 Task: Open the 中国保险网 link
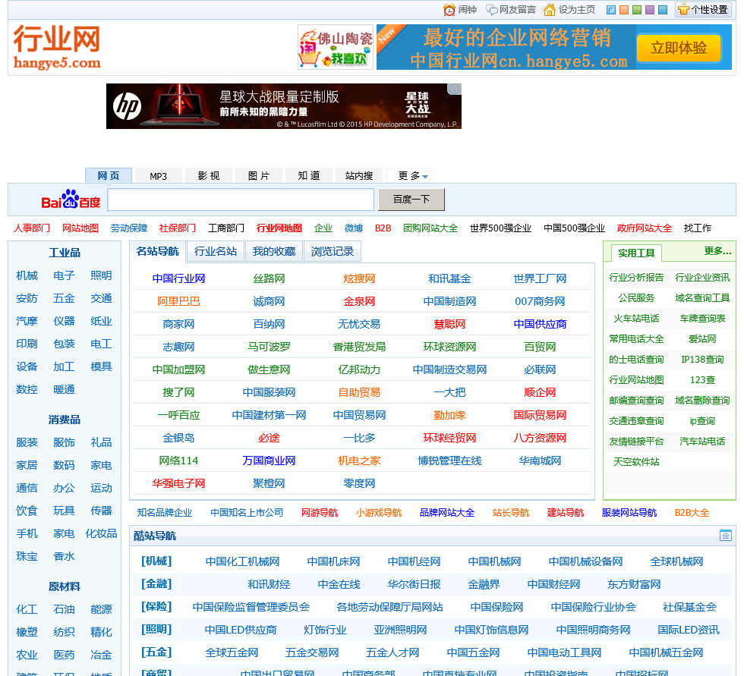pos(497,607)
